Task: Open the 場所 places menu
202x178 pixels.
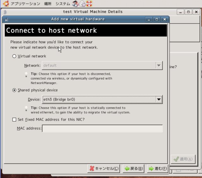Action: [48, 4]
